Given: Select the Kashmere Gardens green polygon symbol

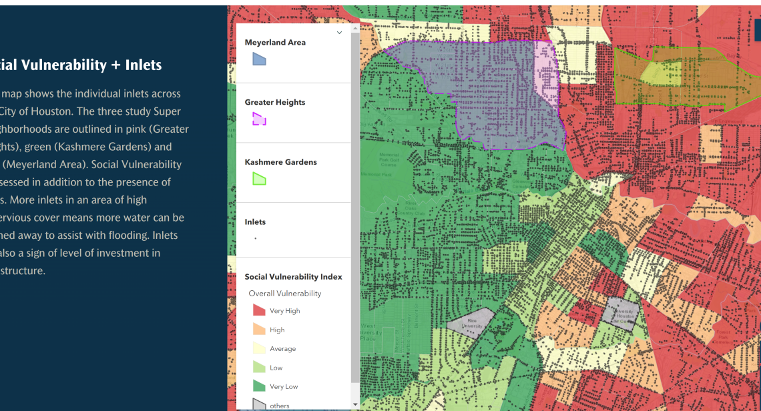Looking at the screenshot, I should pyautogui.click(x=259, y=179).
